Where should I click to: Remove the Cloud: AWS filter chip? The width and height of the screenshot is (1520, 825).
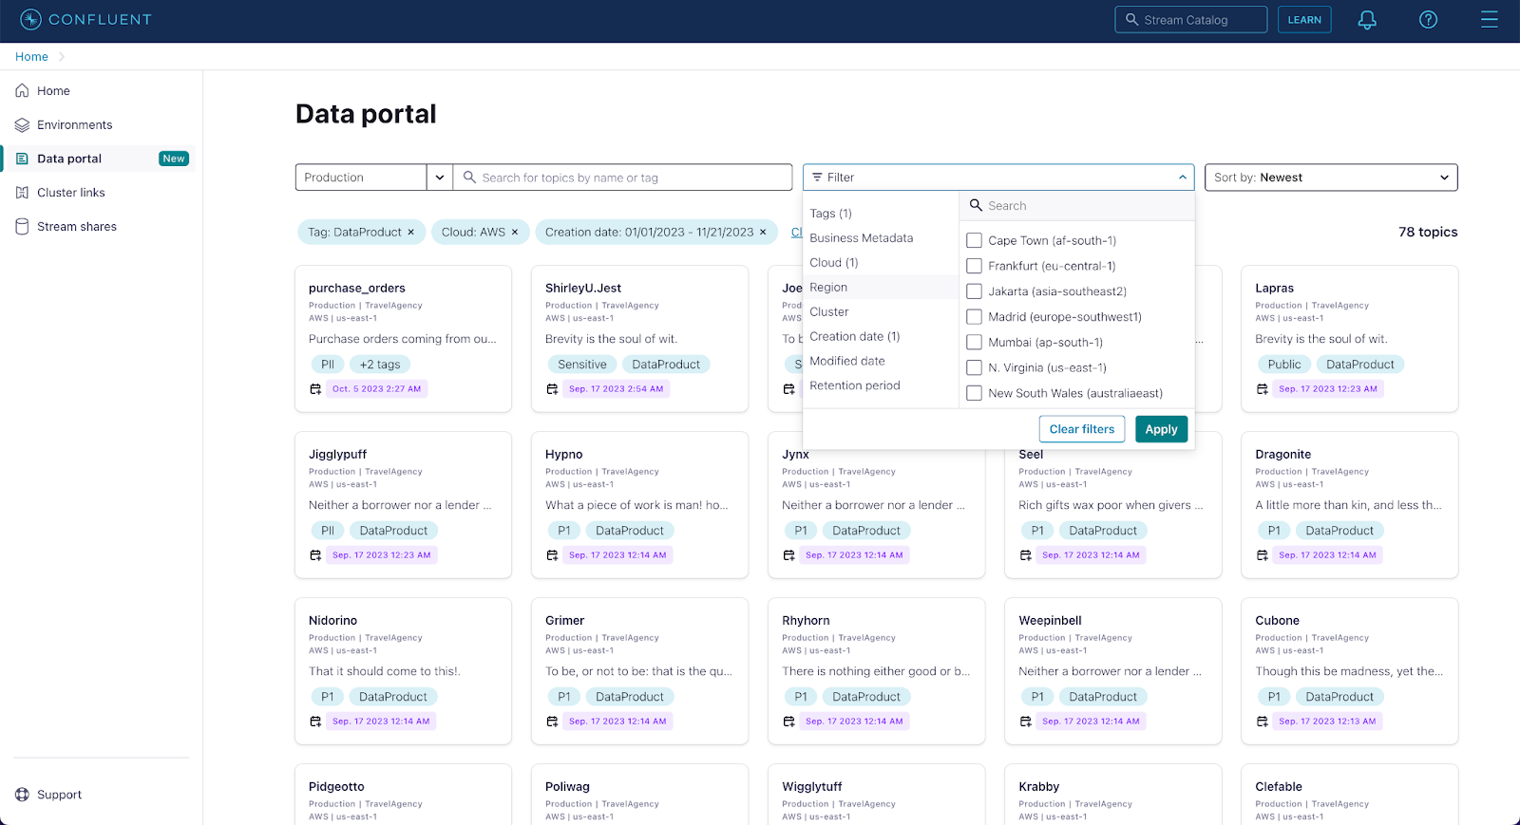515,232
